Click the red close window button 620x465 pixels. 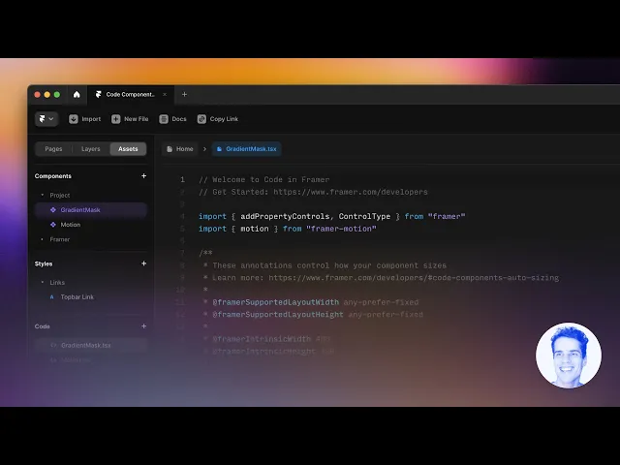coord(38,95)
